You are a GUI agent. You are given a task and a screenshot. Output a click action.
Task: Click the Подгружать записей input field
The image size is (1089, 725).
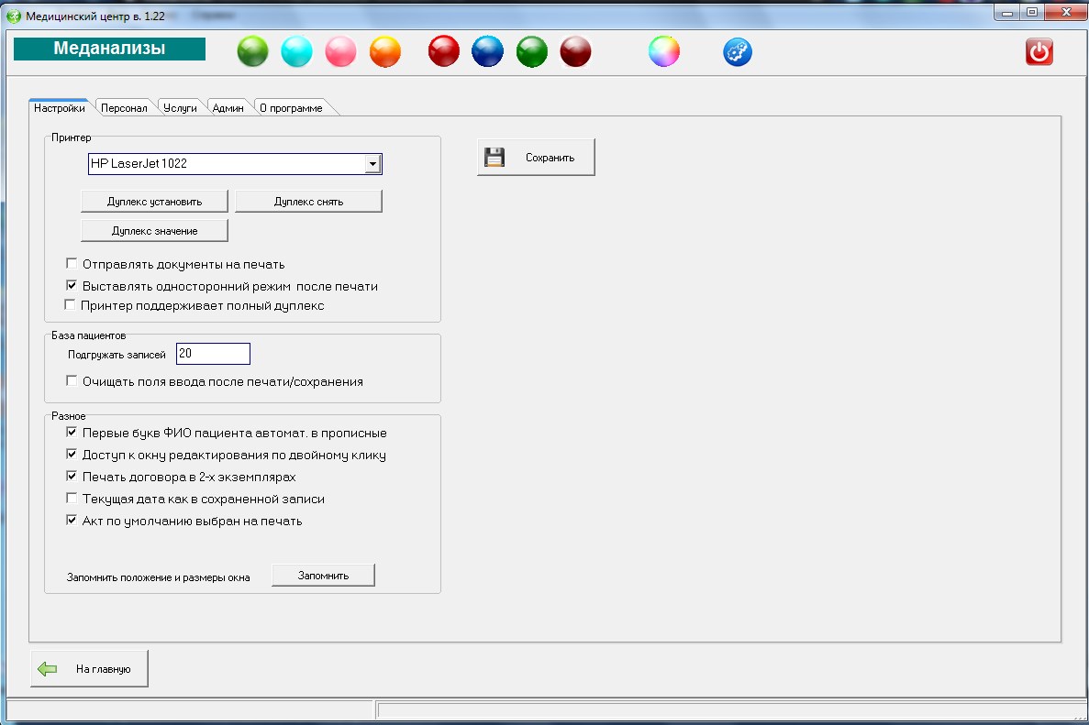tap(213, 353)
